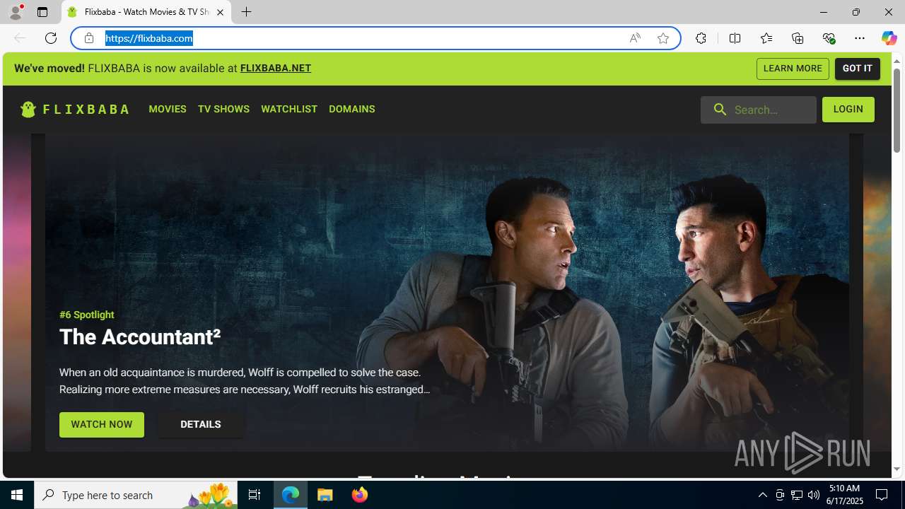Screen dimensions: 905x509
Task: Open Copilot icon in toolbar
Action: [x=889, y=38]
